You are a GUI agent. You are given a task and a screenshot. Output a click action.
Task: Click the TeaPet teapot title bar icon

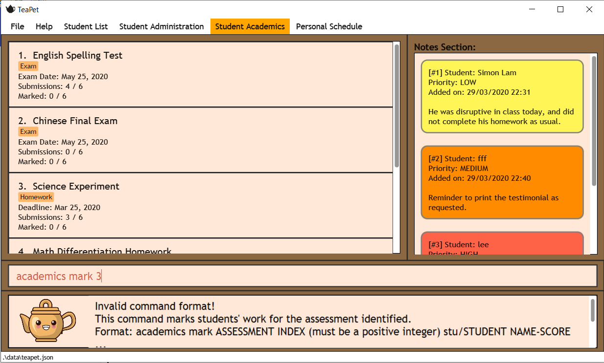tap(10, 9)
